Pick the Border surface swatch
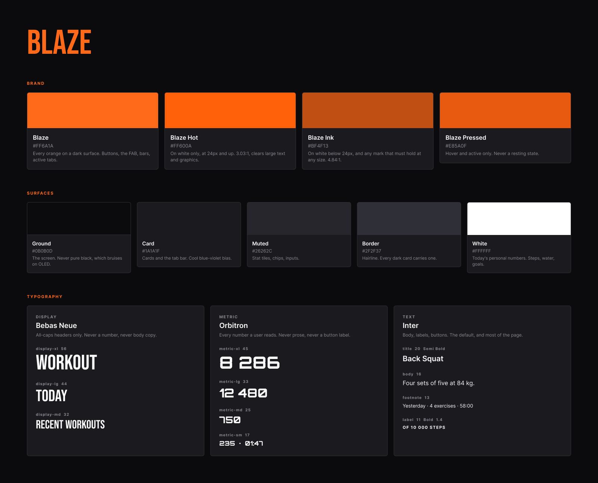The width and height of the screenshot is (598, 483). [409, 219]
